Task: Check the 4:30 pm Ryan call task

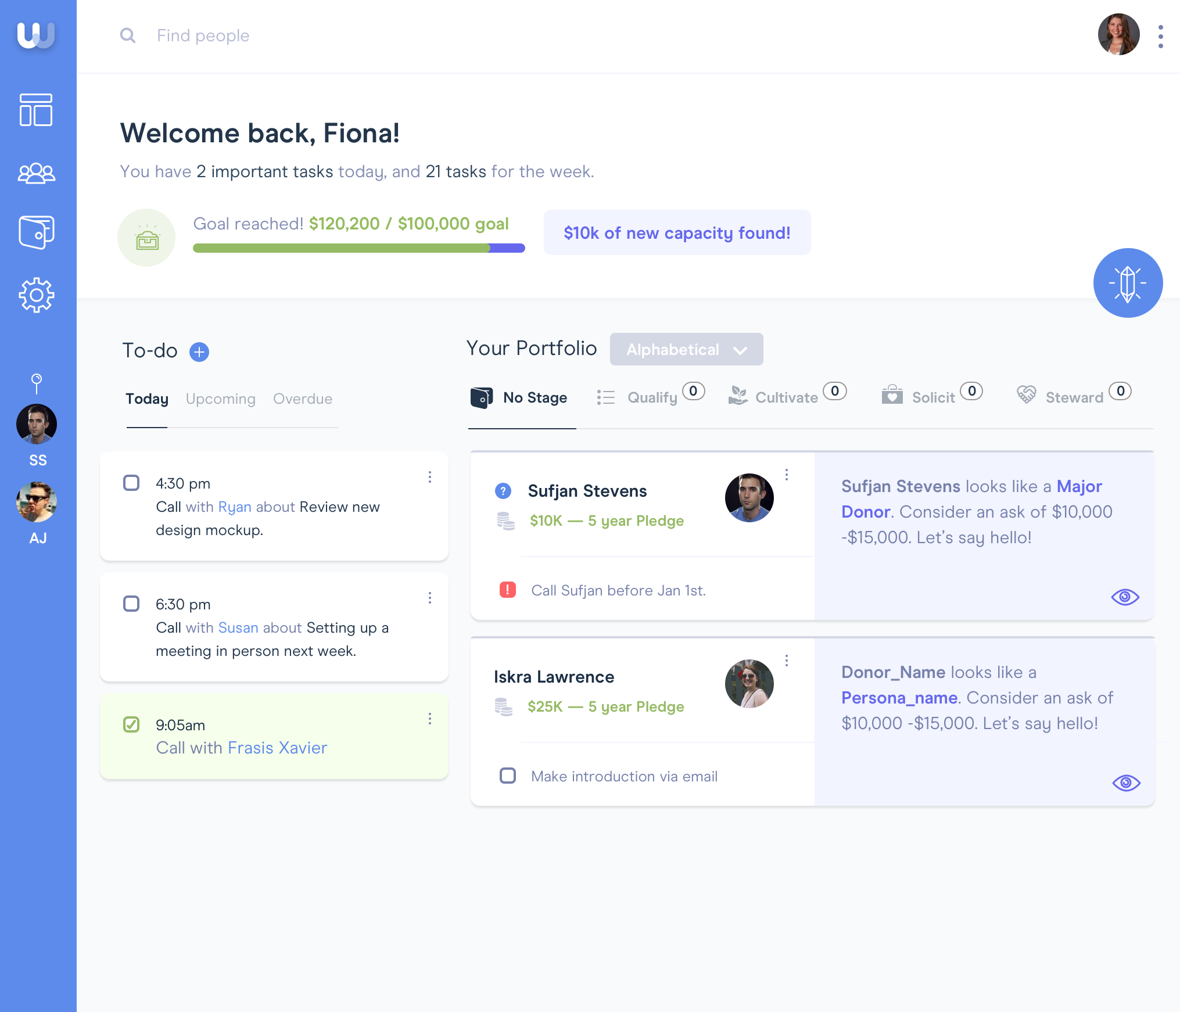Action: point(131,483)
